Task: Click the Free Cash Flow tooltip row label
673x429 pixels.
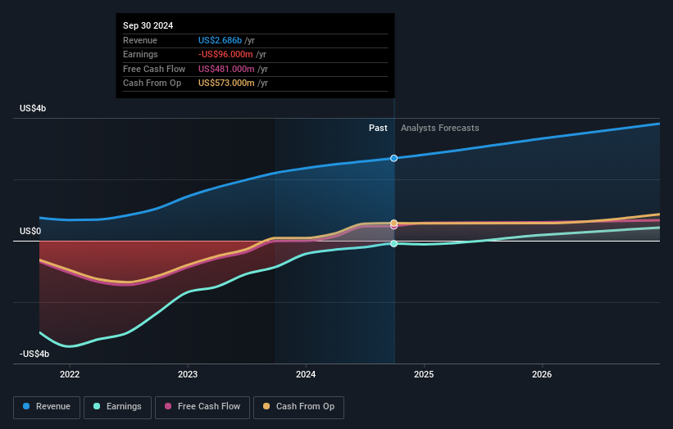Action: [x=154, y=69]
